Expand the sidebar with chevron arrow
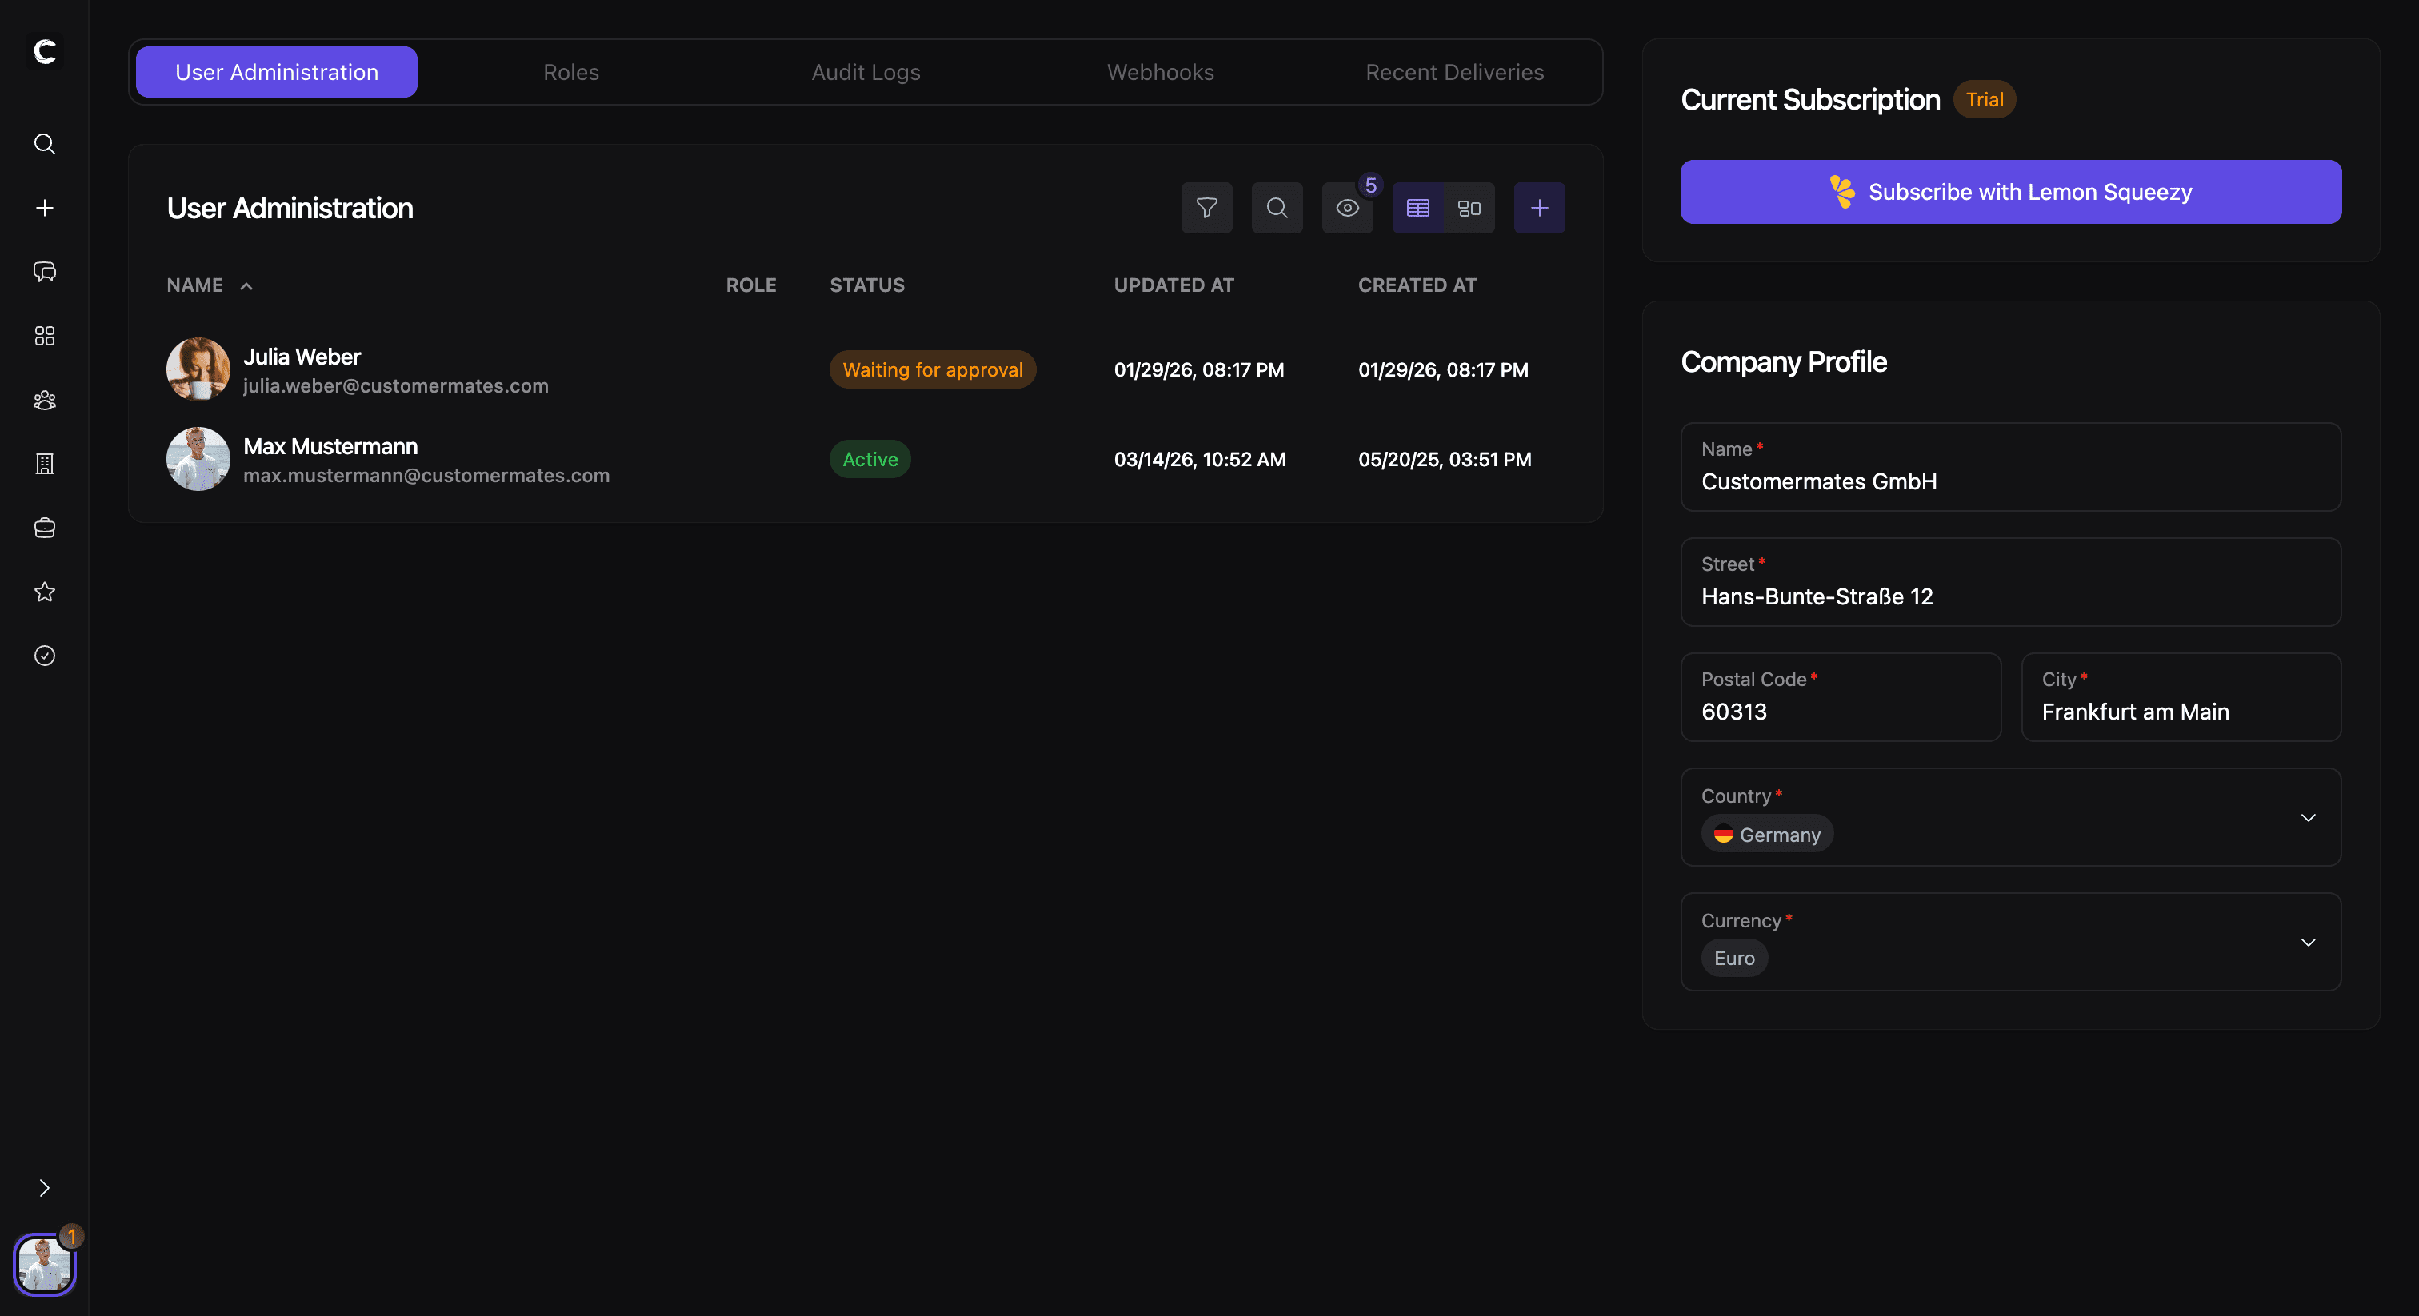Image resolution: width=2419 pixels, height=1316 pixels. point(44,1188)
